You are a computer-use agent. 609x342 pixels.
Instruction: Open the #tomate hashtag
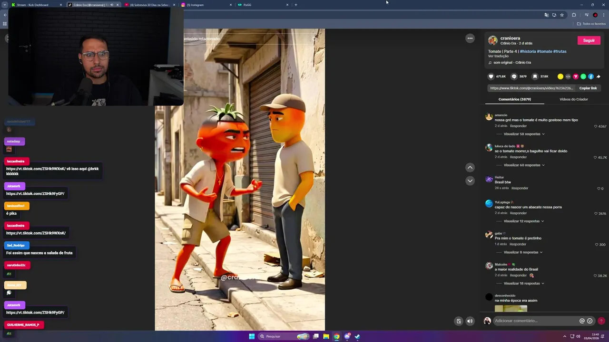(x=544, y=51)
